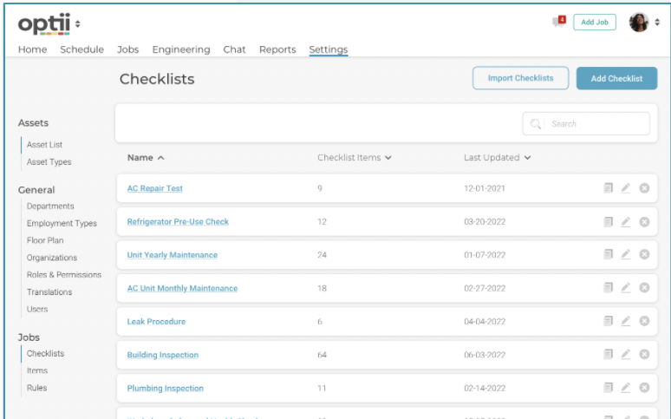
Task: Sort by Checklist Items column arrow
Action: point(388,158)
